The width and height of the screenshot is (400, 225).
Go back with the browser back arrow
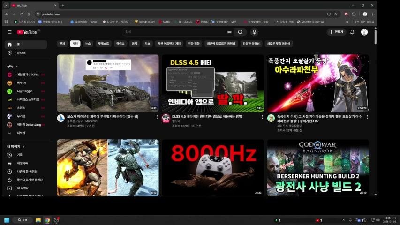click(7, 14)
